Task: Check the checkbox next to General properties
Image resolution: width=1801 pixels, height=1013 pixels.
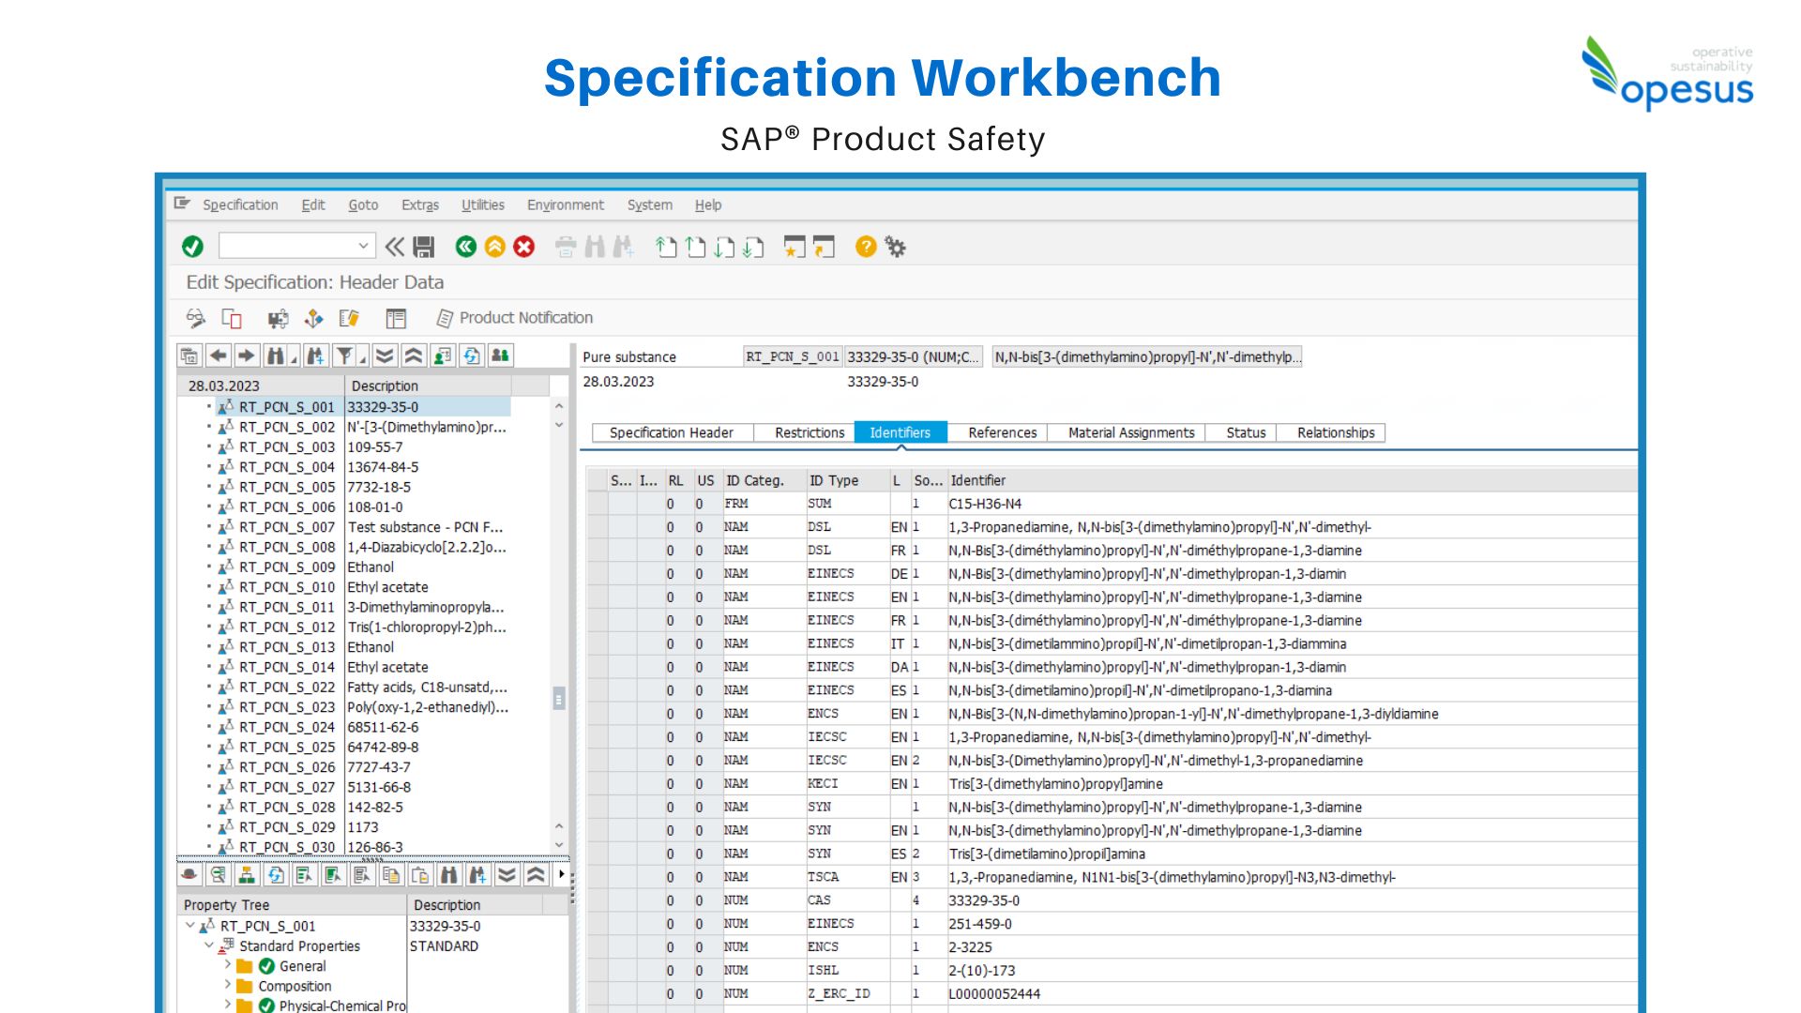Action: (267, 966)
